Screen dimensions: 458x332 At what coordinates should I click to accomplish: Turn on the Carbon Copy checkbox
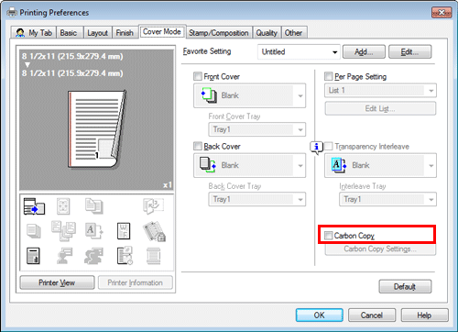[329, 236]
